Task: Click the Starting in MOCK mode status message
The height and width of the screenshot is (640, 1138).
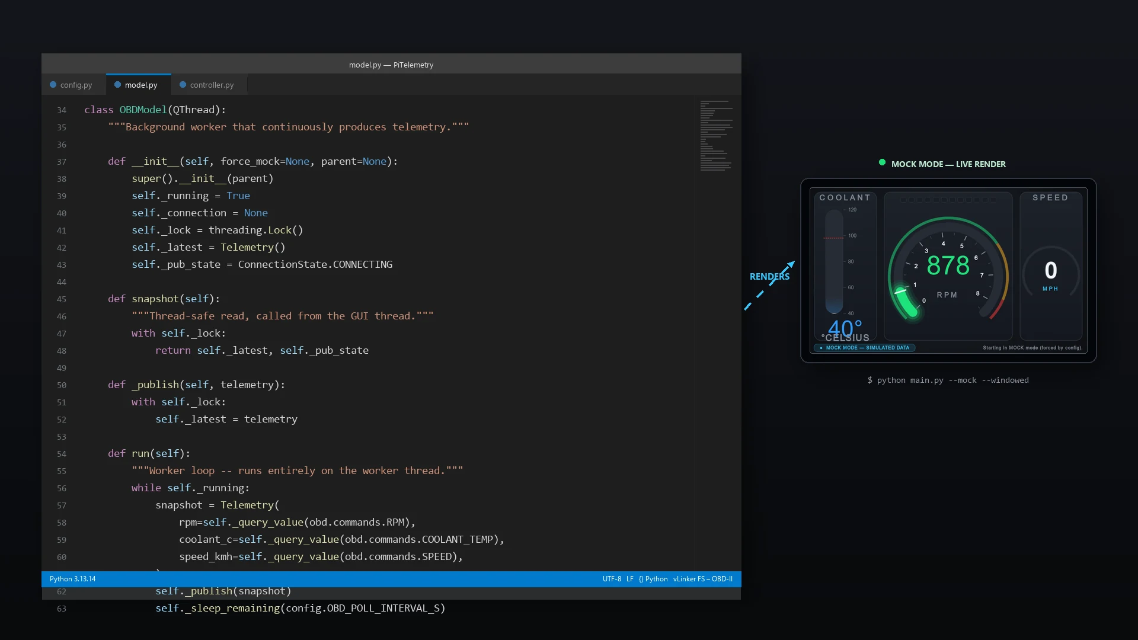Action: (x=1032, y=348)
